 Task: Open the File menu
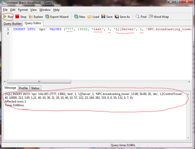[5, 10]
